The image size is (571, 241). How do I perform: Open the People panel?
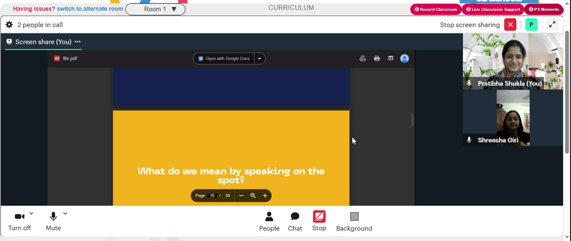(x=269, y=222)
